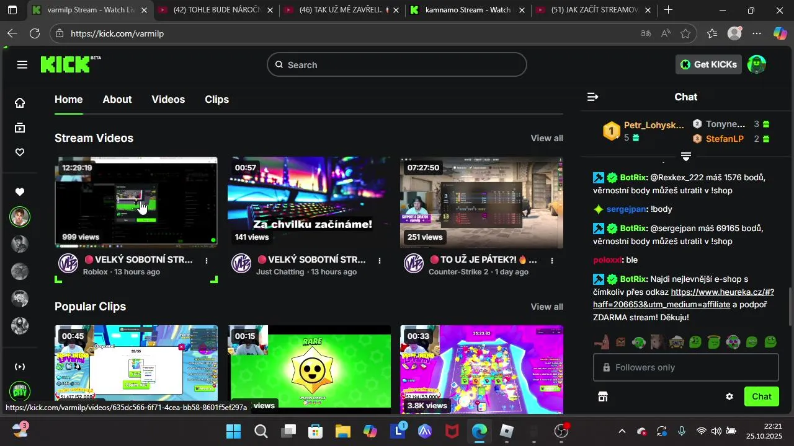
Task: Open Microsoft Store on taskbar
Action: click(x=316, y=431)
